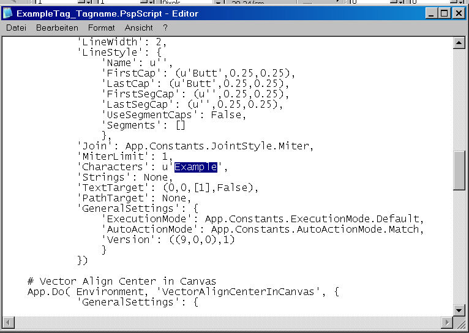
Task: Click the 'Version': ((9,0,0),1) line
Action: click(x=168, y=240)
